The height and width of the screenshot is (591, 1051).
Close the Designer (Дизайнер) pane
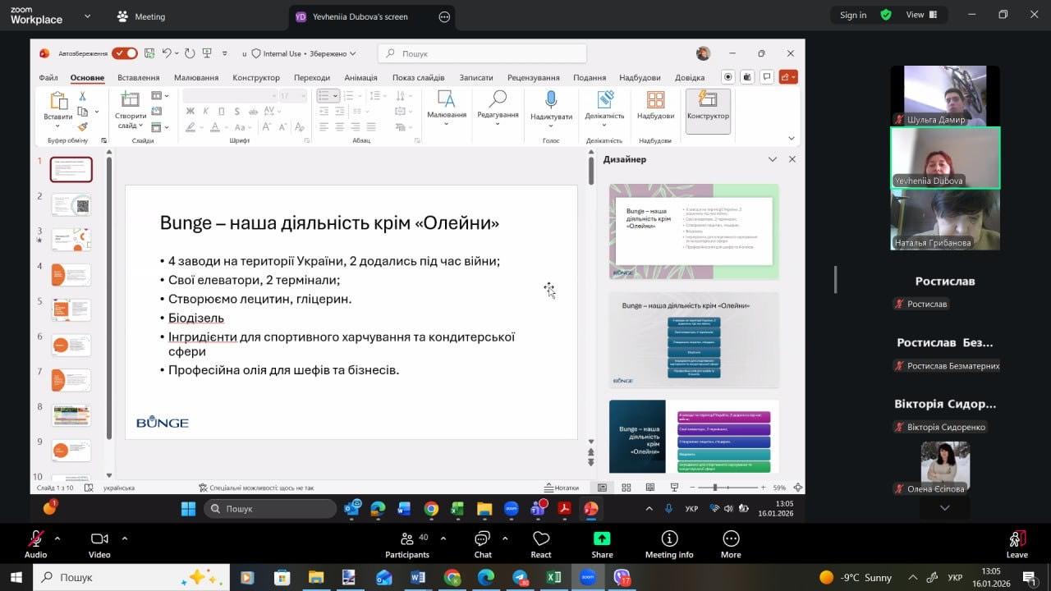(792, 159)
